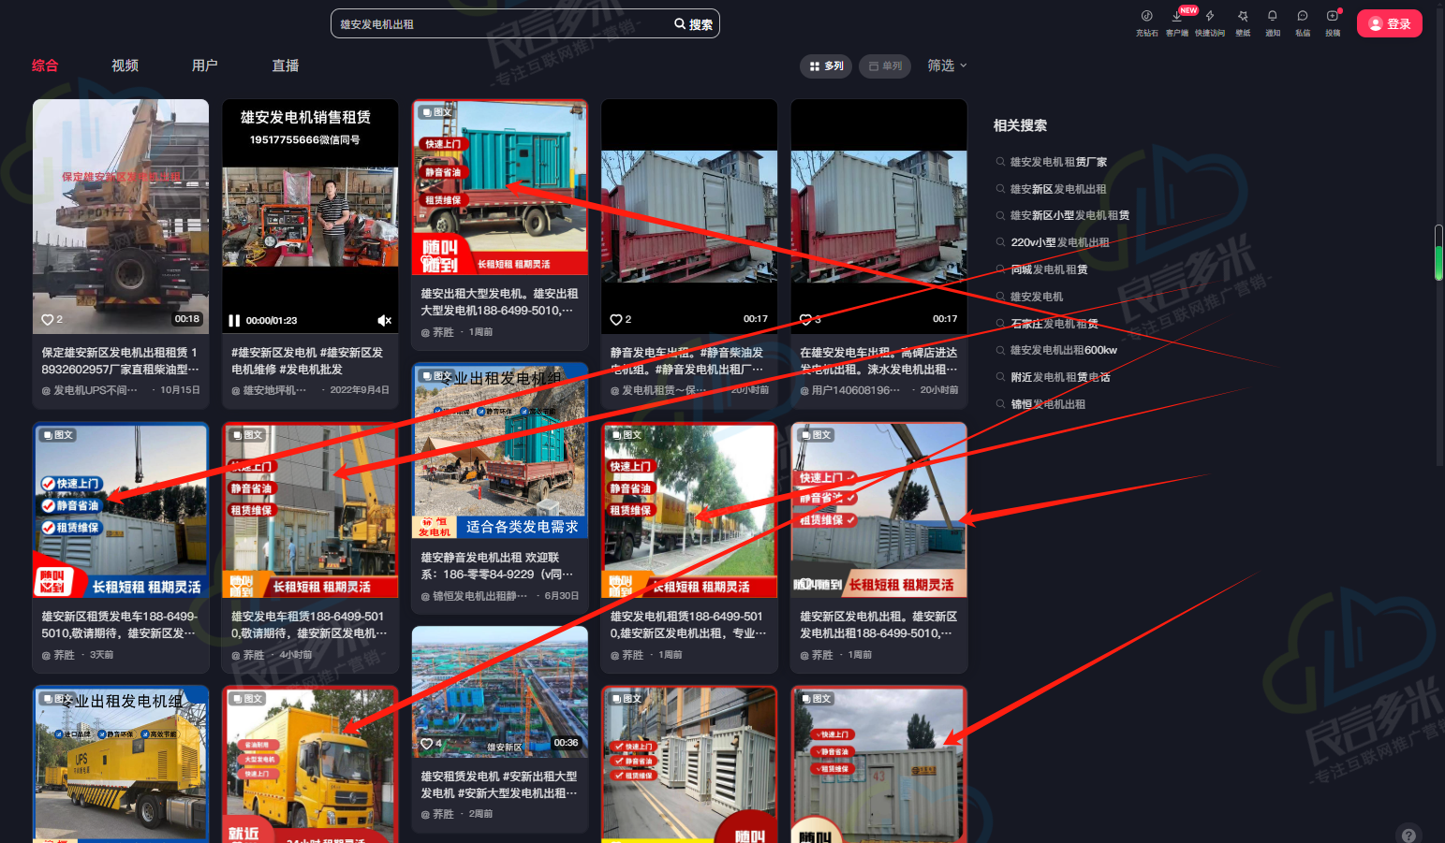The image size is (1445, 843).
Task: Click the 搜索 search button
Action: pyautogui.click(x=694, y=24)
